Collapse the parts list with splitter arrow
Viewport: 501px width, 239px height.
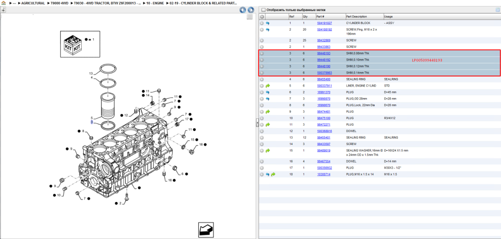257,123
